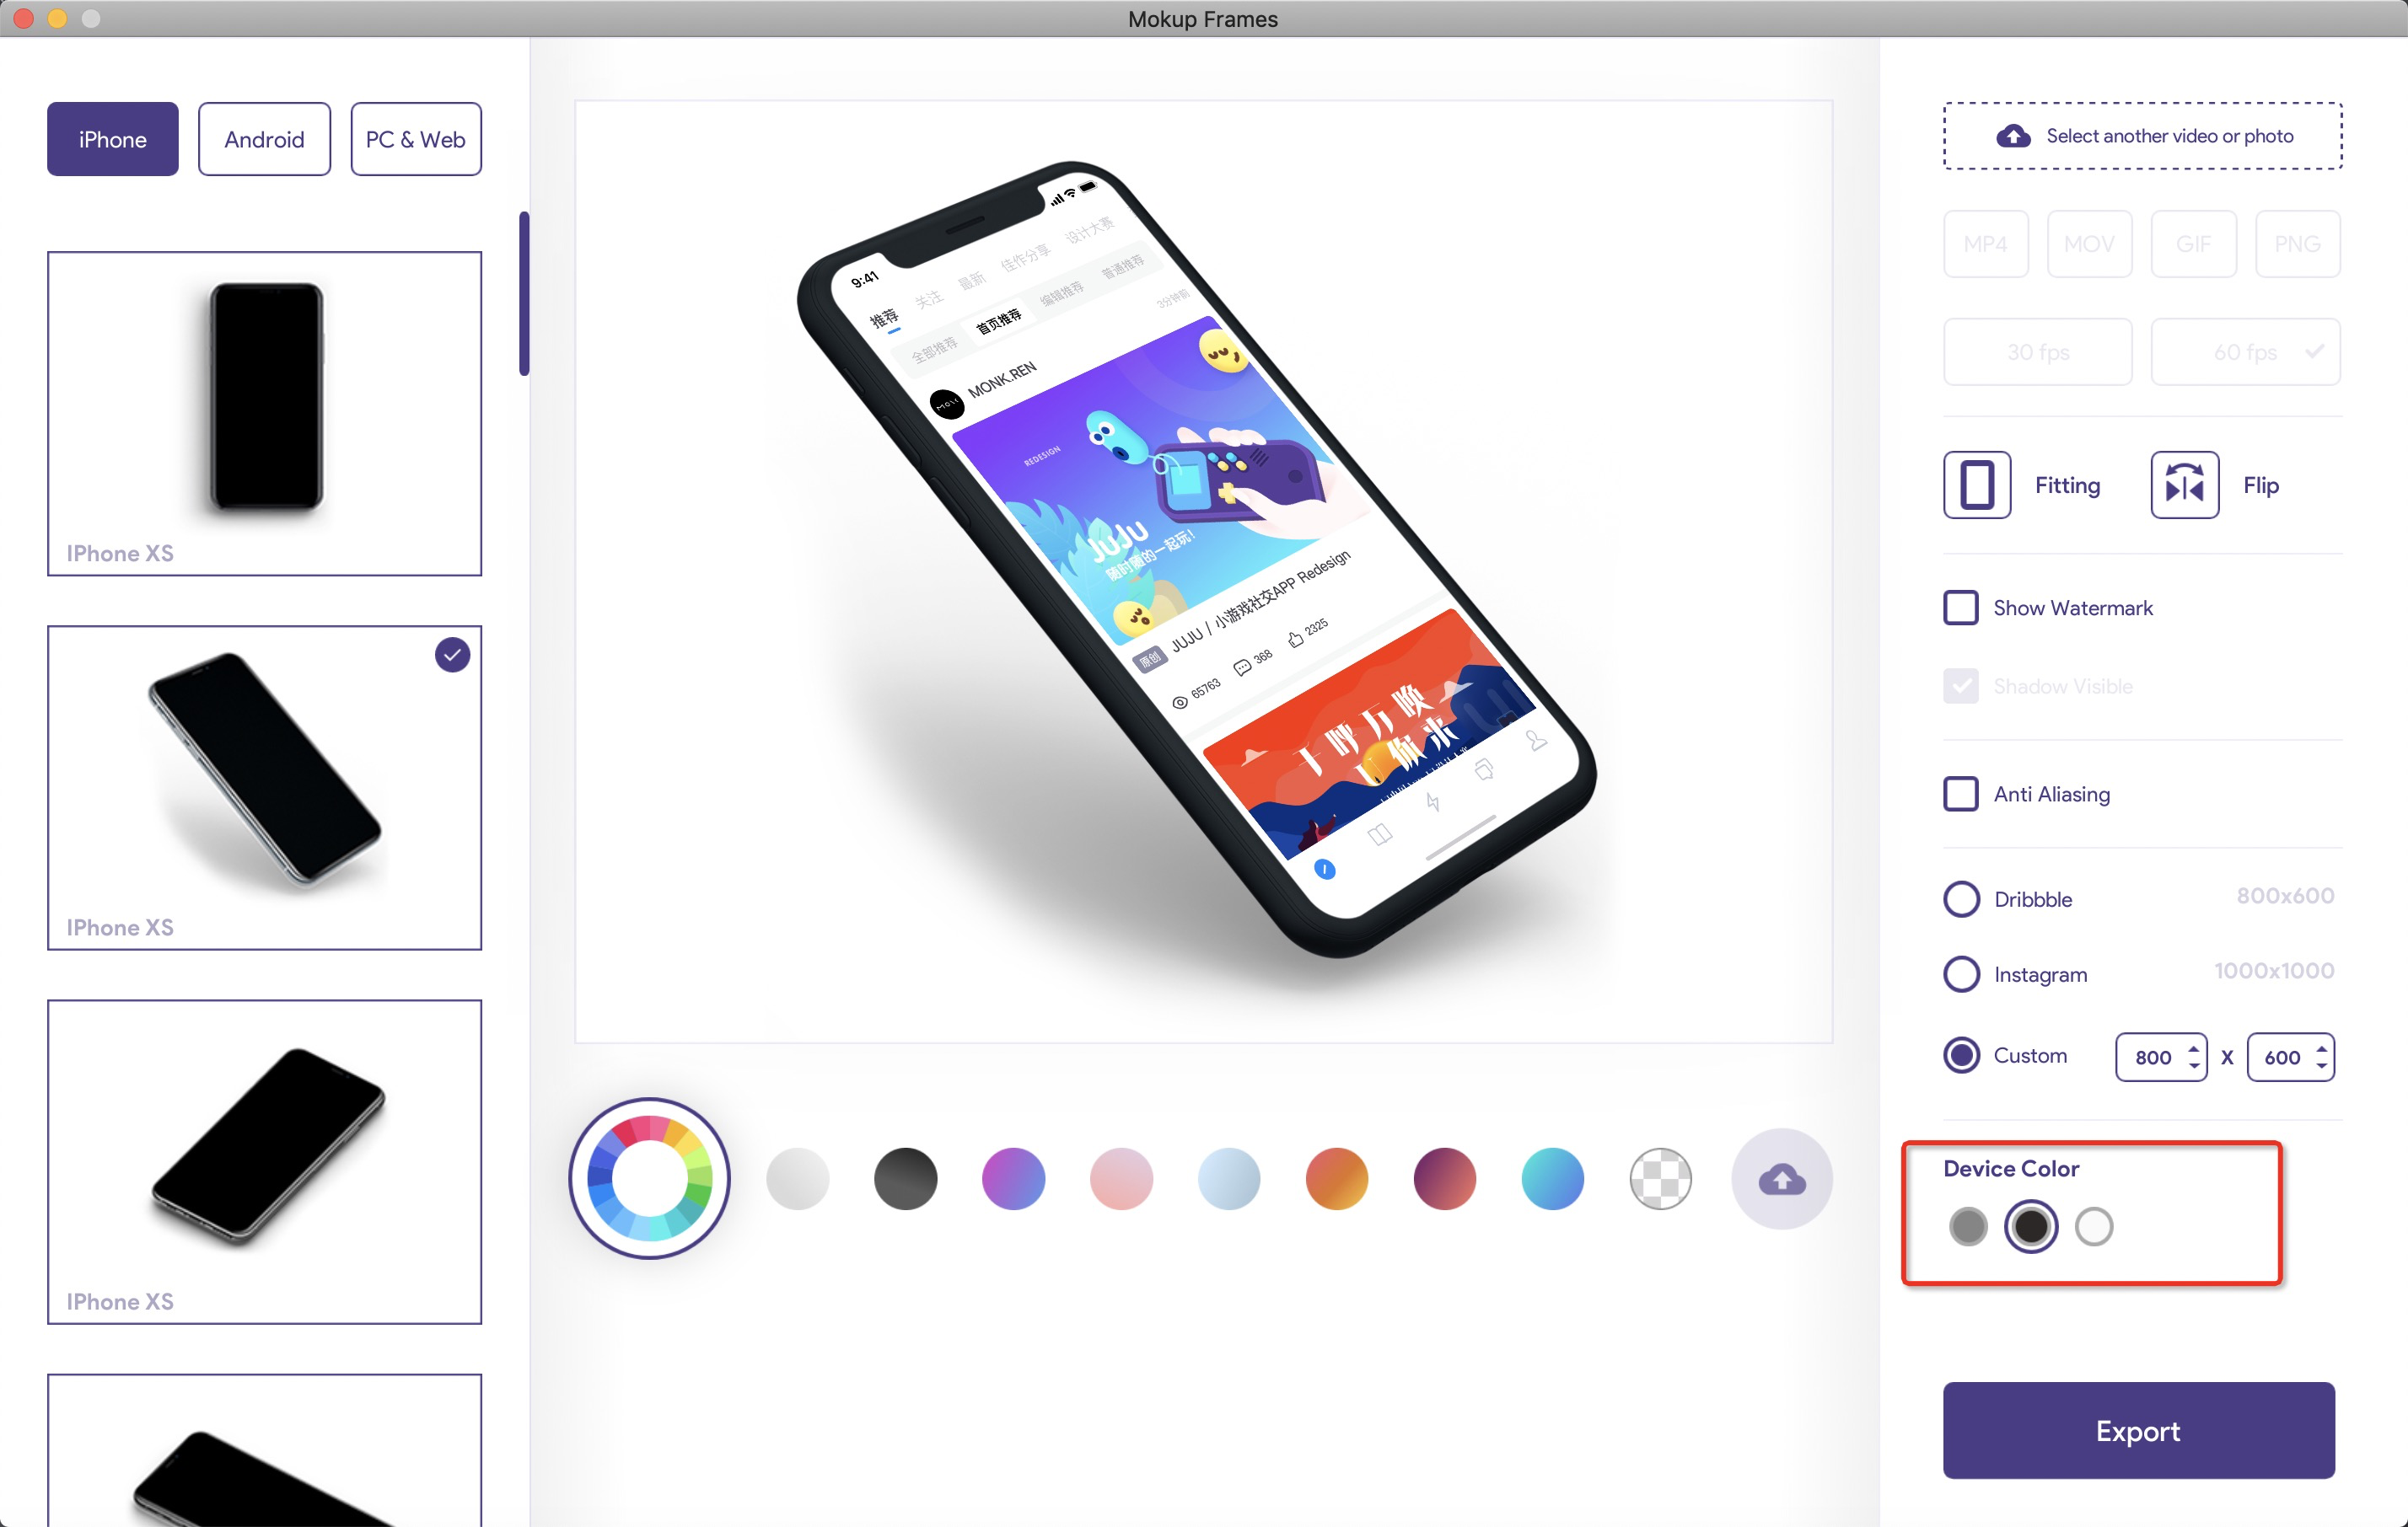Image resolution: width=2408 pixels, height=1527 pixels.
Task: Switch to the PC & Web tab
Action: tap(416, 139)
